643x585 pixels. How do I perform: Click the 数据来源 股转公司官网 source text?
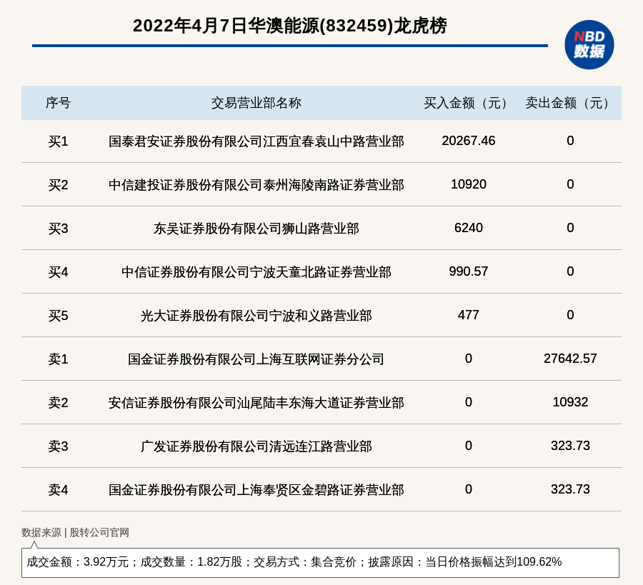click(x=75, y=532)
